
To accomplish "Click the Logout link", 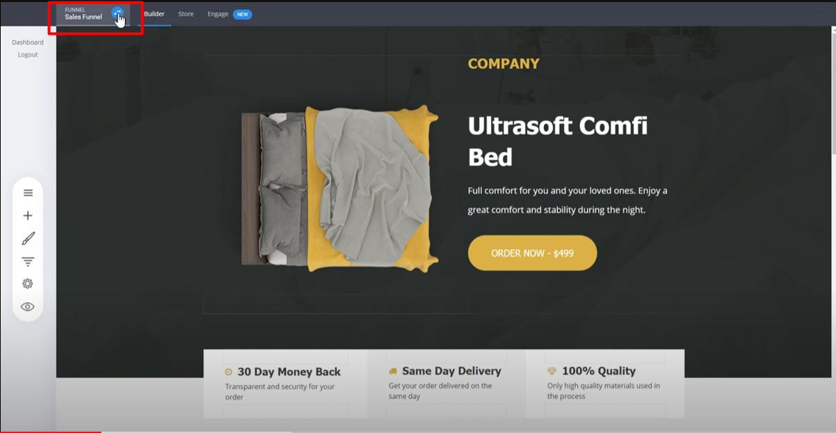I will click(28, 54).
